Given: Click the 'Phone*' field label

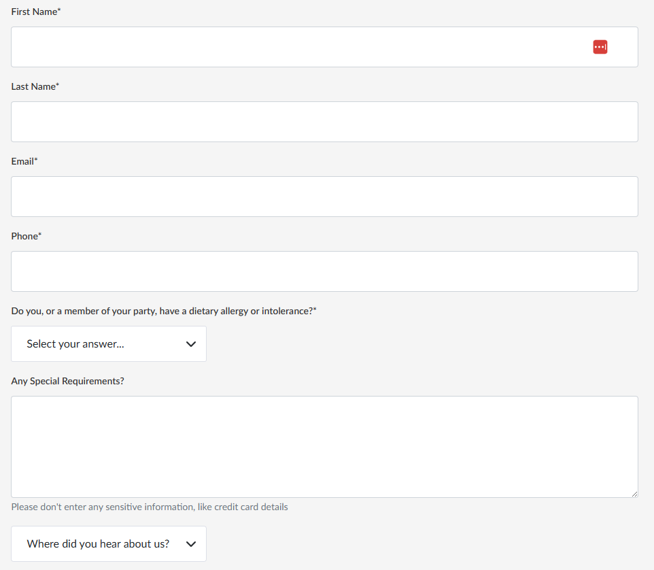Looking at the screenshot, I should (27, 236).
